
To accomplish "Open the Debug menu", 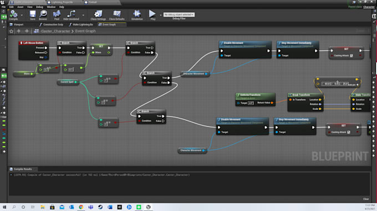I will pos(39,7).
